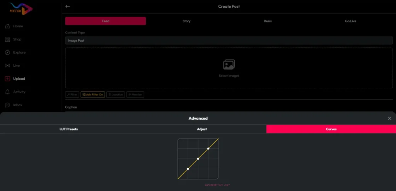Click the Location button
This screenshot has width=396, height=191.
(x=116, y=94)
